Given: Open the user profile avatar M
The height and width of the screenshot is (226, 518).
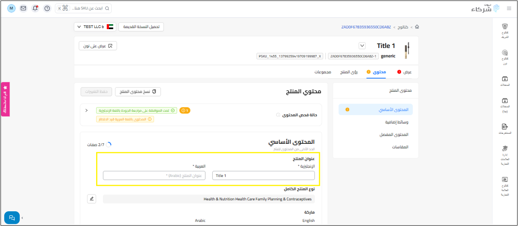Looking at the screenshot, I should (12, 8).
